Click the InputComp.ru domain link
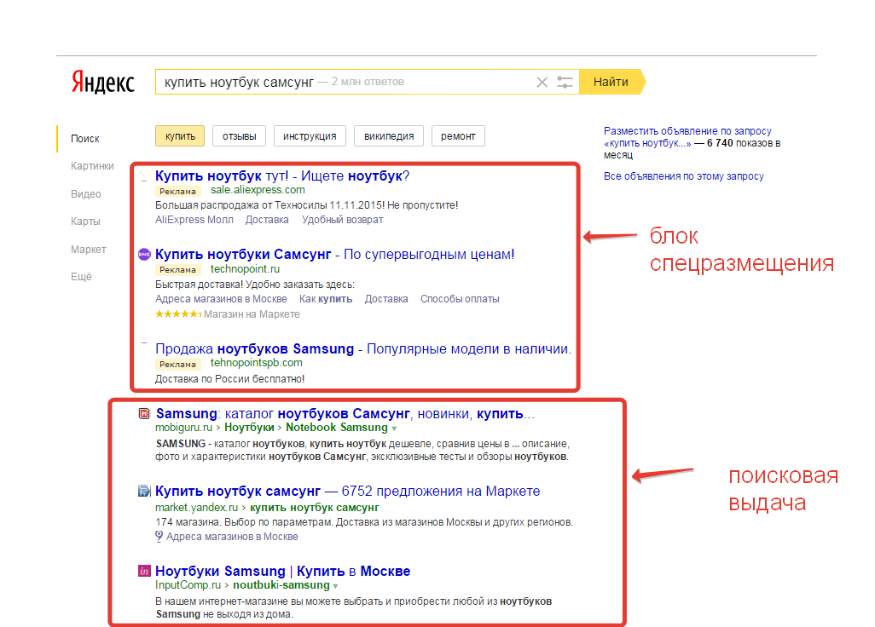This screenshot has height=627, width=875. tap(188, 585)
